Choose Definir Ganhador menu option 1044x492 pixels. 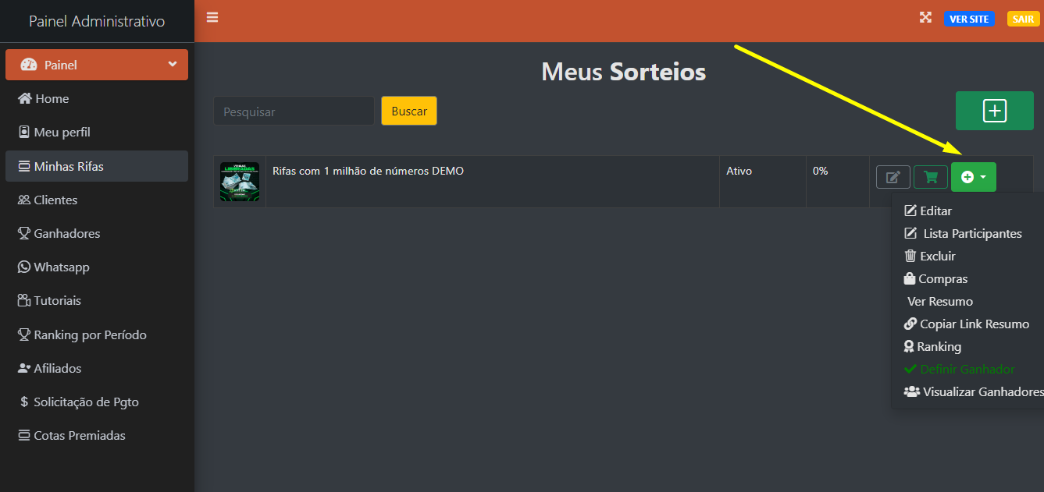(x=959, y=369)
